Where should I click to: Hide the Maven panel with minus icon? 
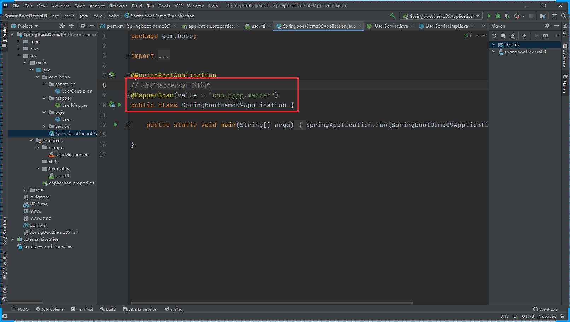[556, 26]
